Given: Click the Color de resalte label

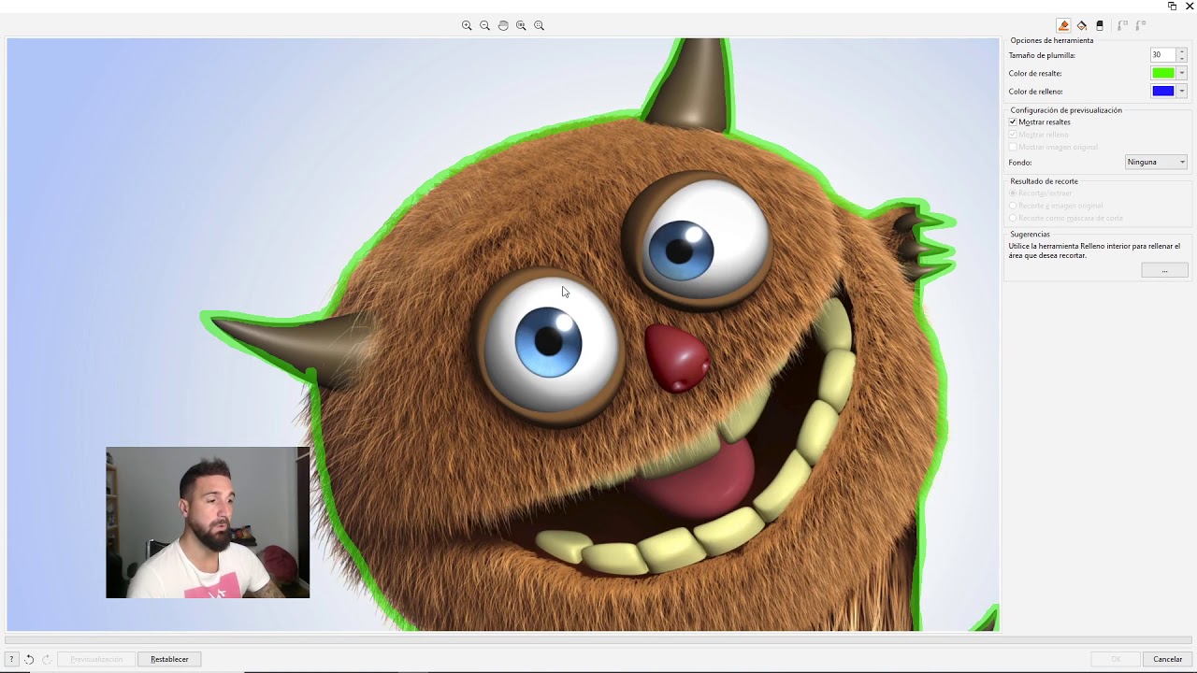Looking at the screenshot, I should (1034, 73).
